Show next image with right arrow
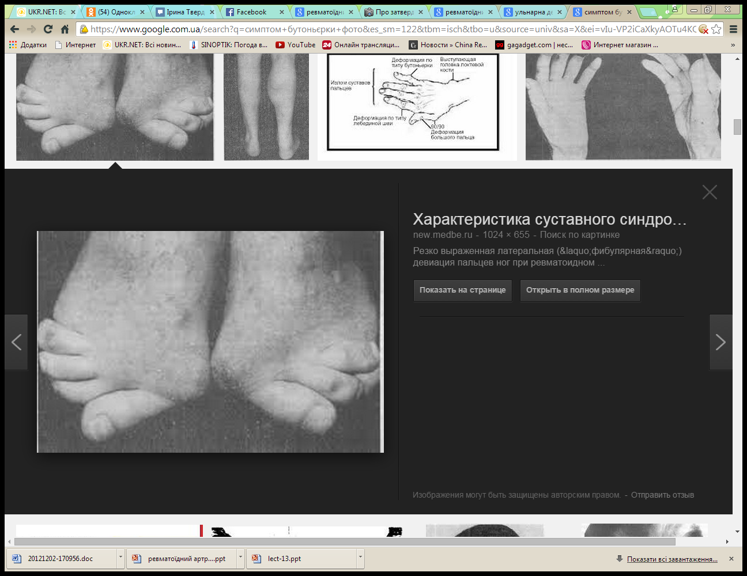 tap(720, 342)
